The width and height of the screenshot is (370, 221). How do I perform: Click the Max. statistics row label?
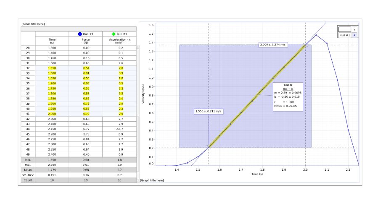pos(28,165)
